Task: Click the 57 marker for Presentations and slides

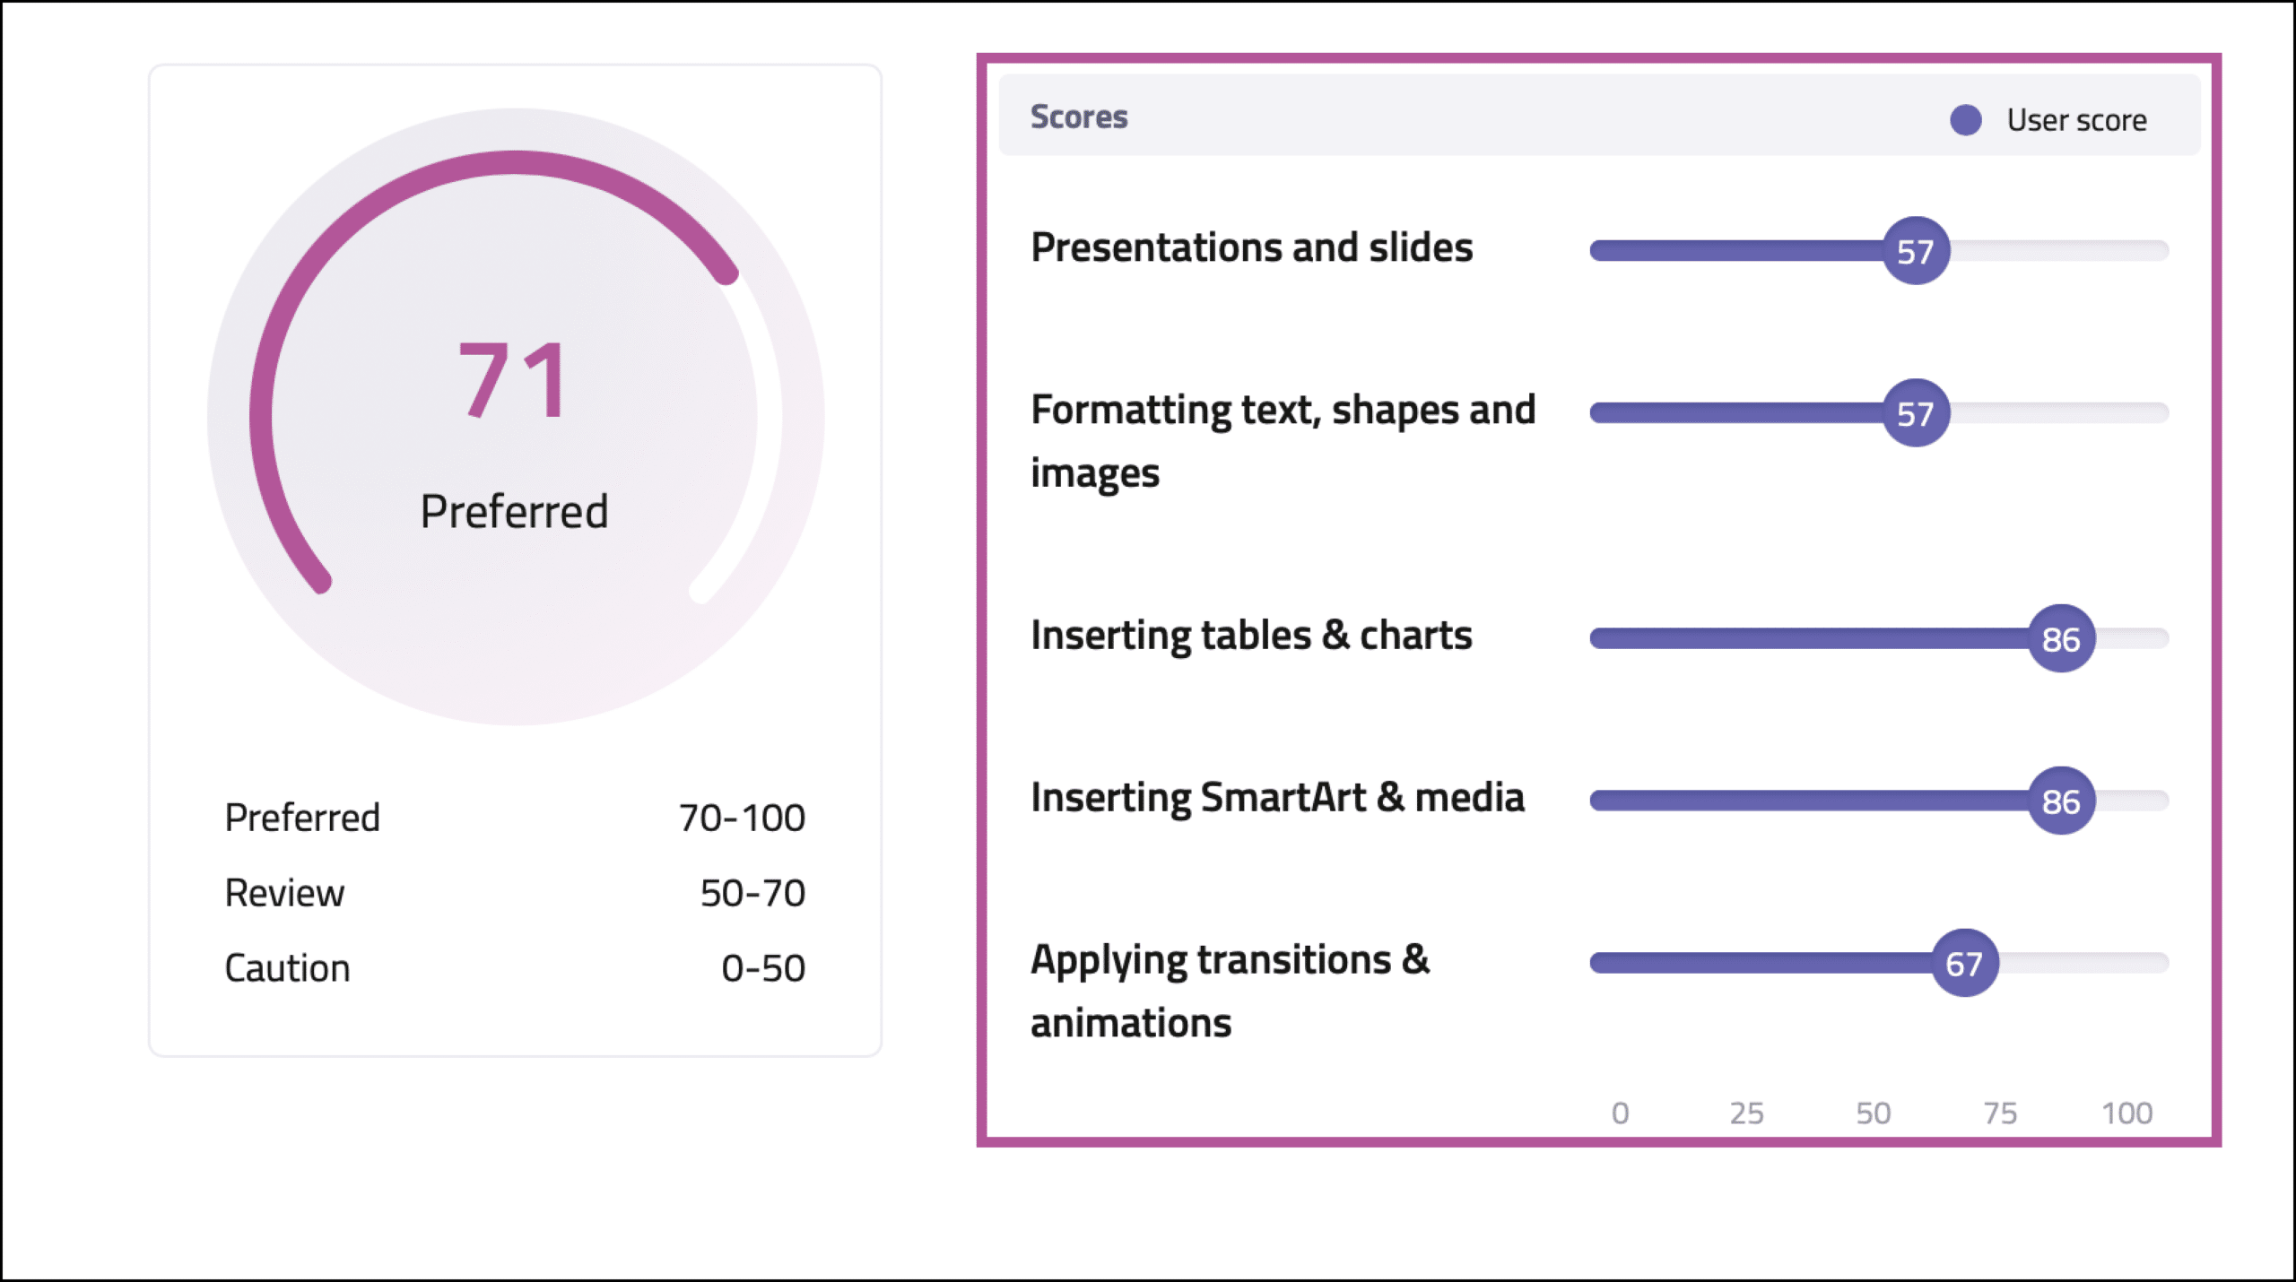Action: (1916, 251)
